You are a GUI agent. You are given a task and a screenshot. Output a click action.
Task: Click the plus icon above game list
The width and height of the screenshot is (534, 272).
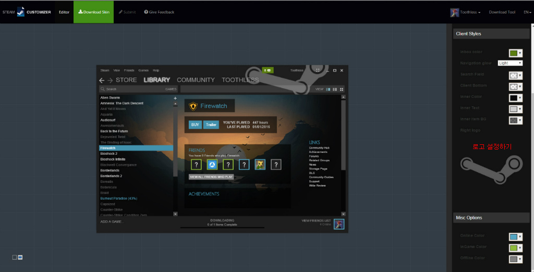click(175, 98)
